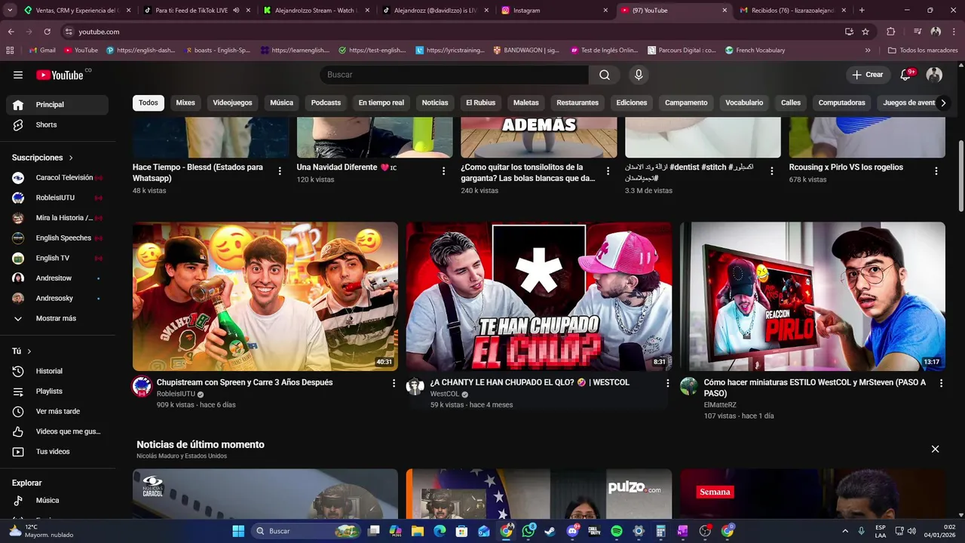Open Andresitow subscription

point(57,278)
